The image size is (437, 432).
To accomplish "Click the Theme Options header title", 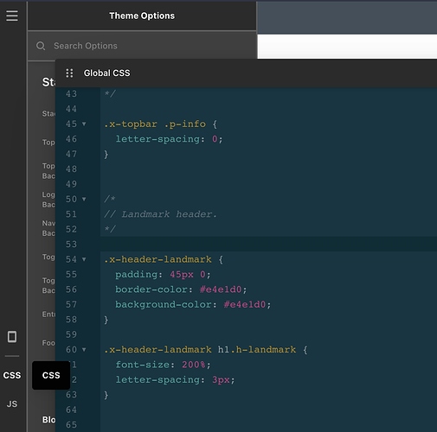I will point(142,16).
